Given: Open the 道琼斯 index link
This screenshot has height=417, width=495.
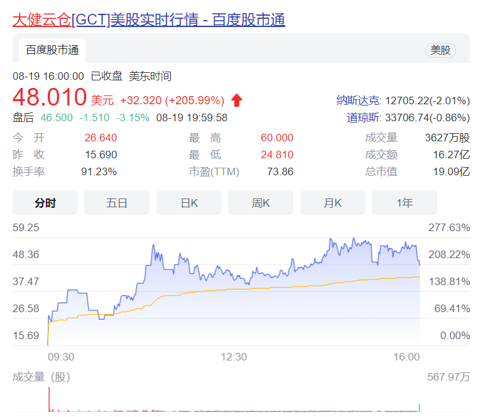Looking at the screenshot, I should click(x=363, y=117).
